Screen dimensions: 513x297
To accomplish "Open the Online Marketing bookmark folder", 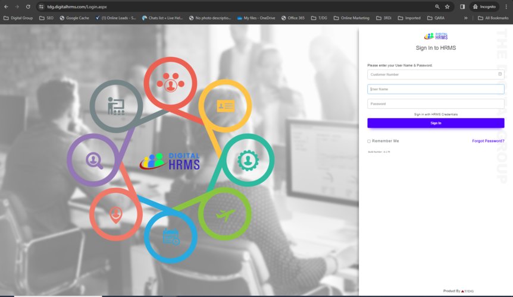I will [351, 18].
